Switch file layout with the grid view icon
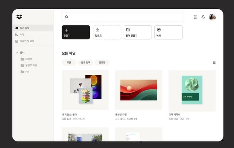Image resolution: width=234 pixels, height=148 pixels. [214, 63]
